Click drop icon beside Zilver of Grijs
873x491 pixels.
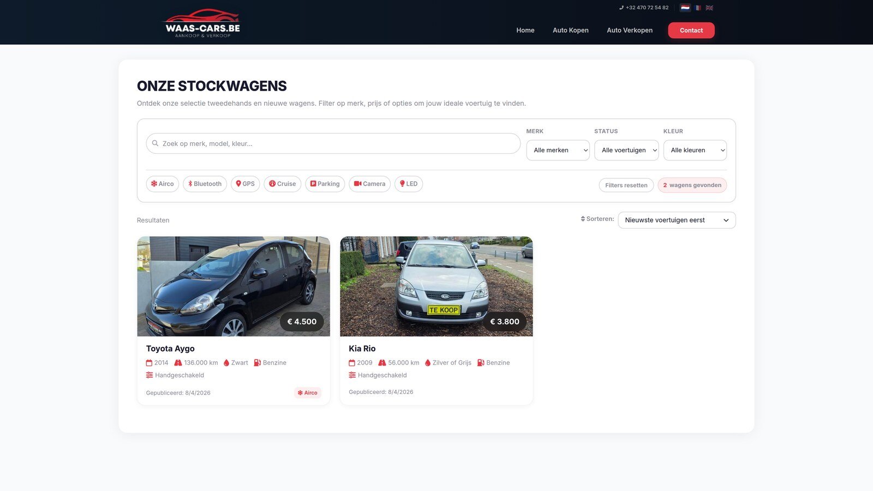coord(428,363)
